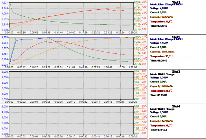The height and width of the screenshot is (139, 206).
Task: Click the 0:14:40 time axis label
Action: (71, 32)
